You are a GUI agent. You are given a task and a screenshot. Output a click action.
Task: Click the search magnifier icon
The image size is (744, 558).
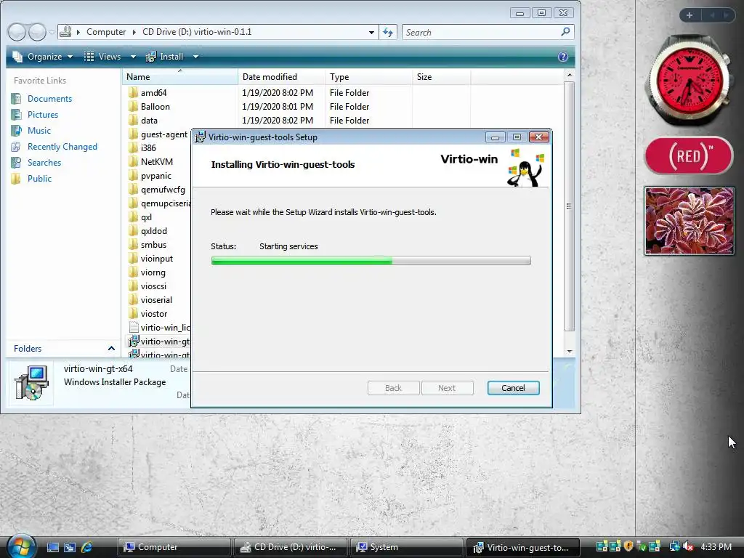565,32
